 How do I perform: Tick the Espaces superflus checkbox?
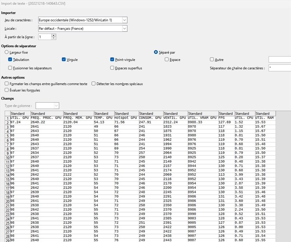112,68
